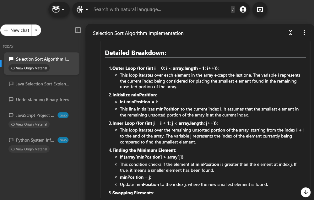The width and height of the screenshot is (314, 200).
Task: Toggle the sidebar panel icon
Action: click(78, 30)
